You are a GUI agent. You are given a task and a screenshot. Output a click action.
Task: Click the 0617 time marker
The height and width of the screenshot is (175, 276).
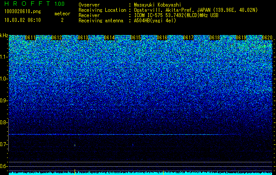[x=189, y=38]
